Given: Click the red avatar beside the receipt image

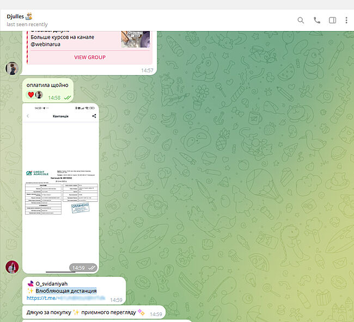Looking at the screenshot, I should click(x=12, y=267).
